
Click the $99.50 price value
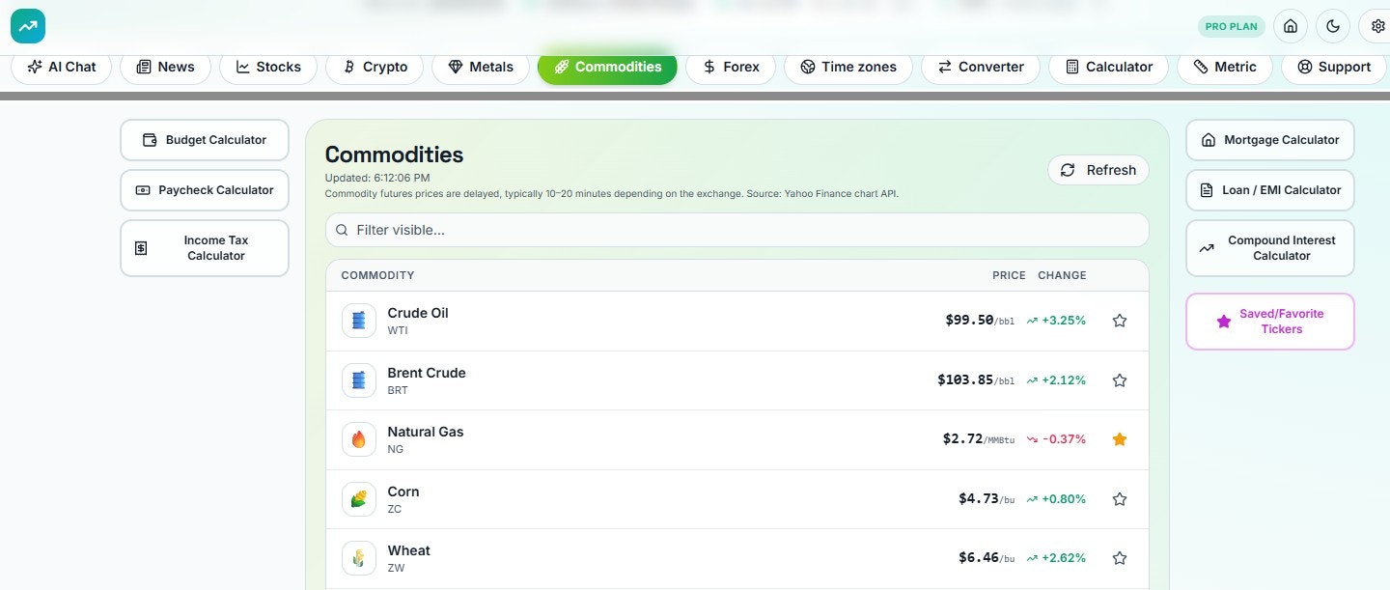pyautogui.click(x=969, y=321)
